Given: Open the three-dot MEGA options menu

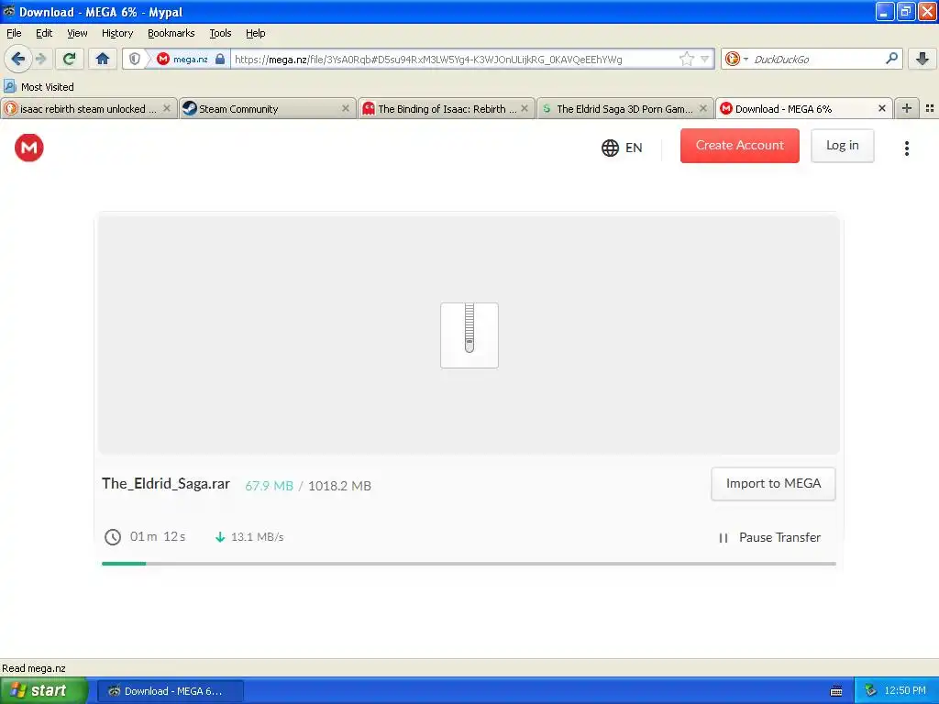Looking at the screenshot, I should pos(907,148).
